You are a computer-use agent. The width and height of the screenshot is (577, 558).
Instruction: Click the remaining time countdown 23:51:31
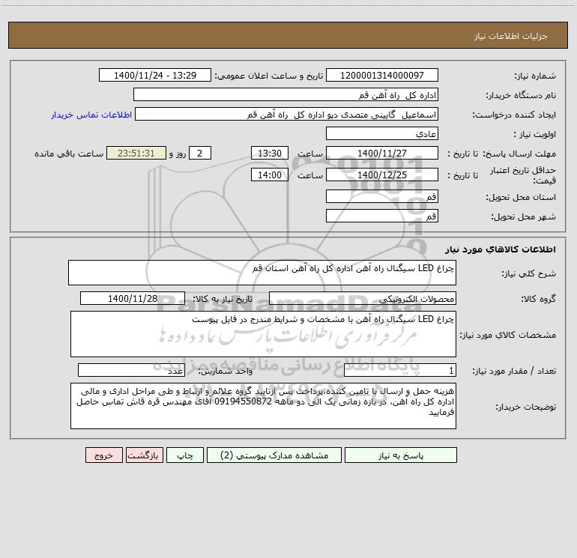pos(136,154)
